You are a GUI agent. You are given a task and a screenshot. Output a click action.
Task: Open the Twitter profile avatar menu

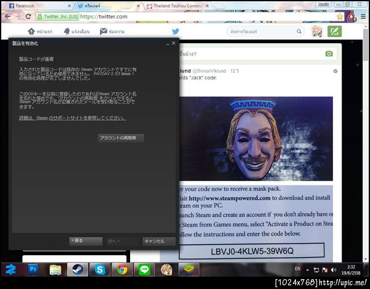316,31
